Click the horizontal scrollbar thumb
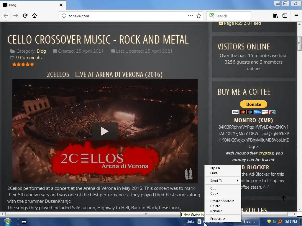 point(146,214)
